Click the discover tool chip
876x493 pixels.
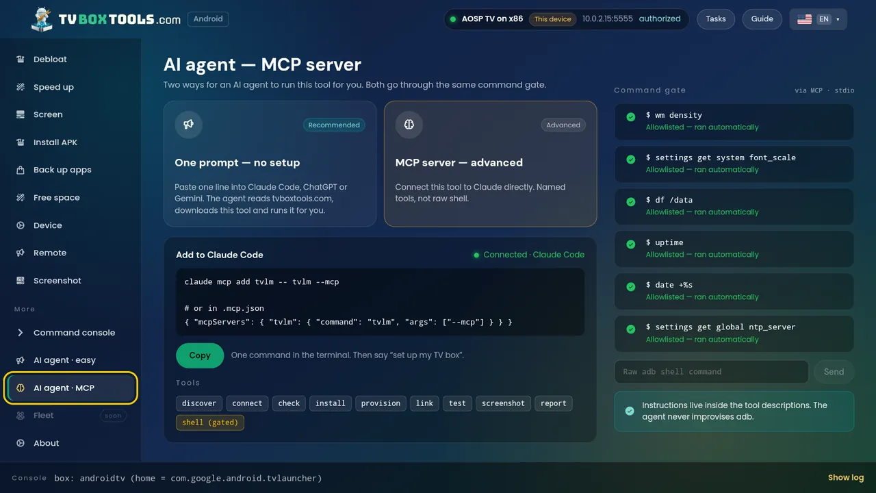(199, 403)
